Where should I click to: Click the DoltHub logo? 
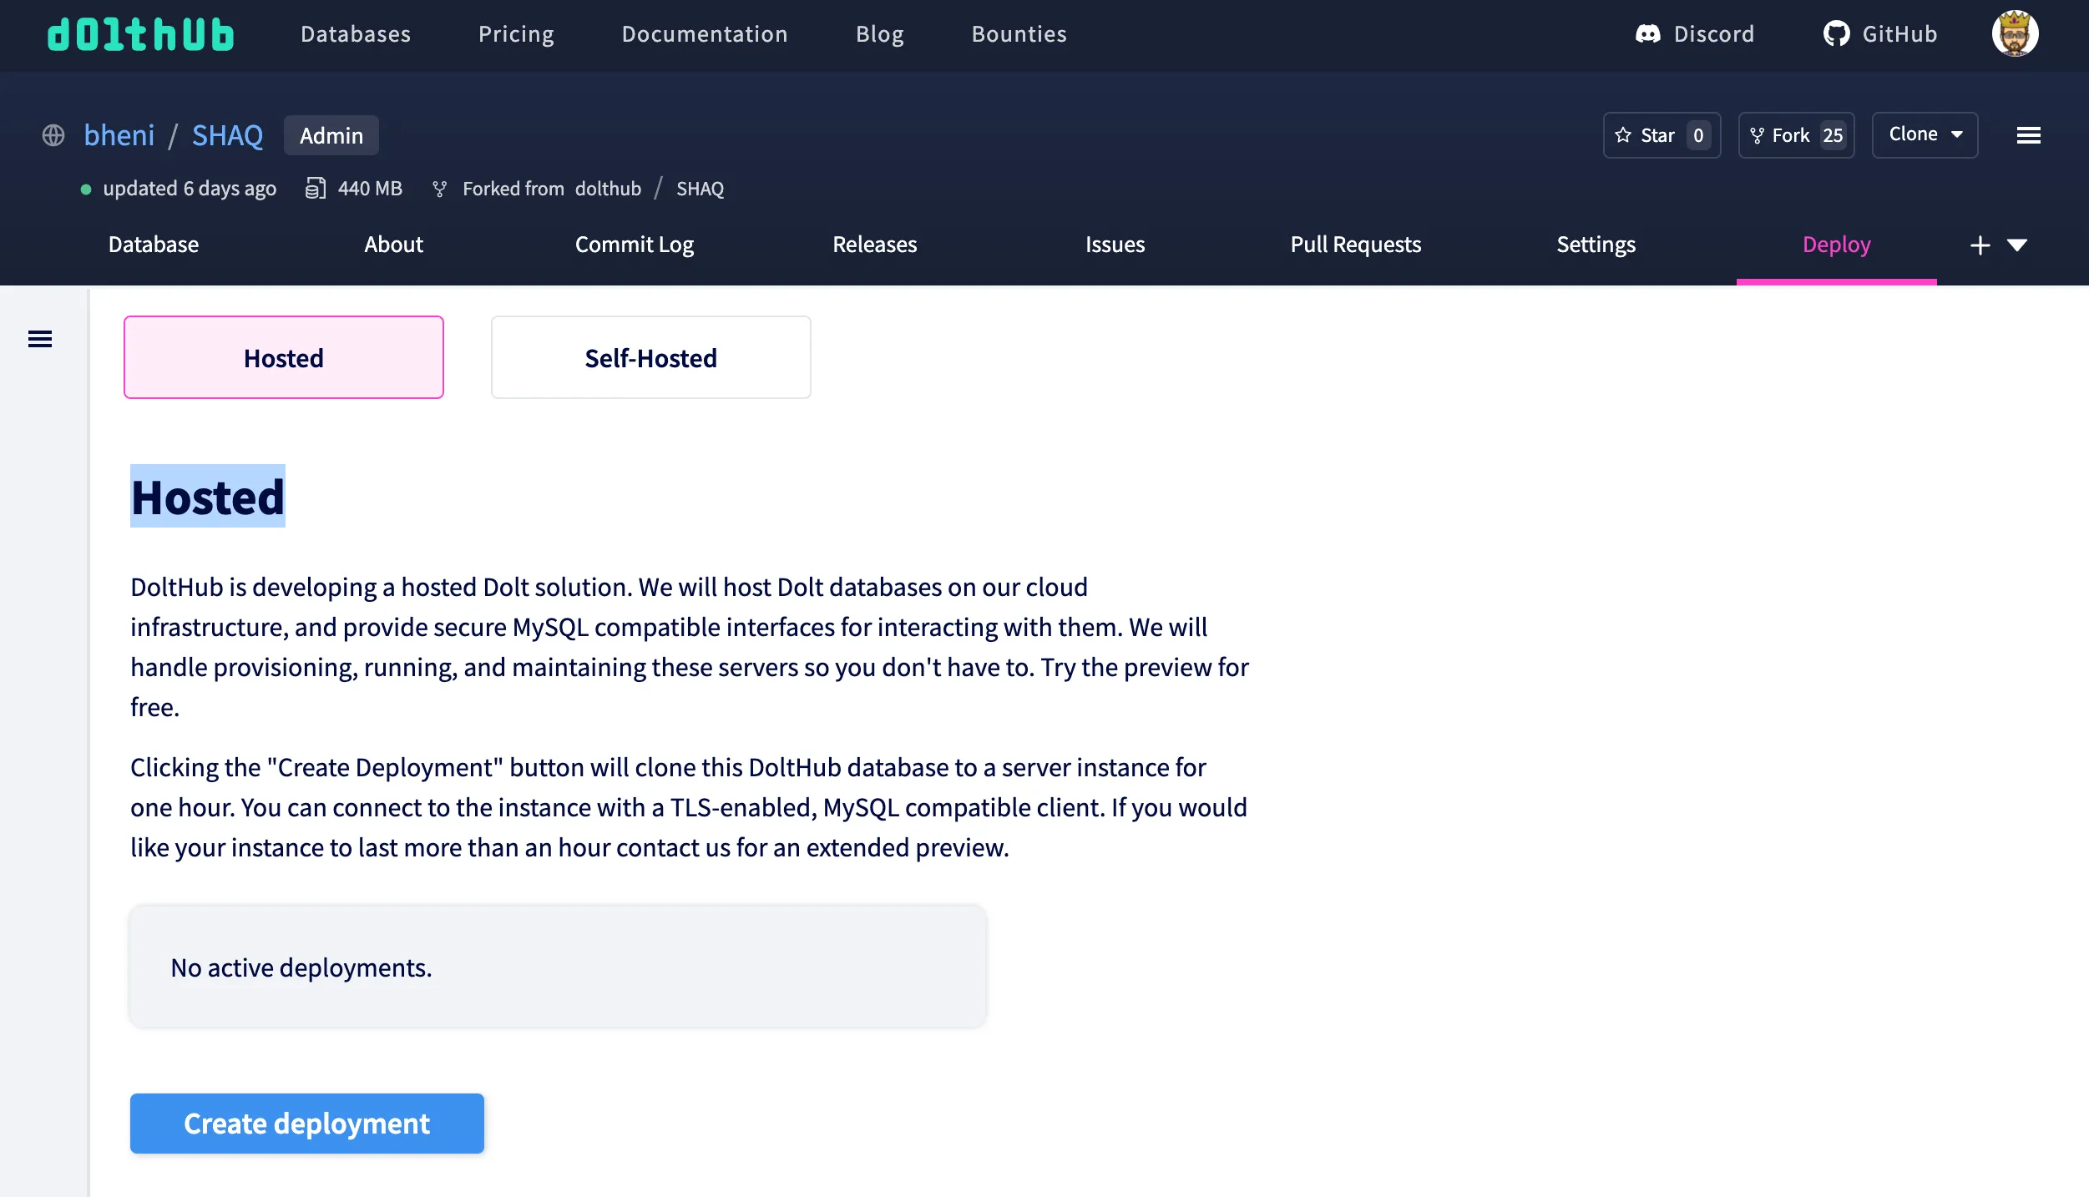[140, 34]
